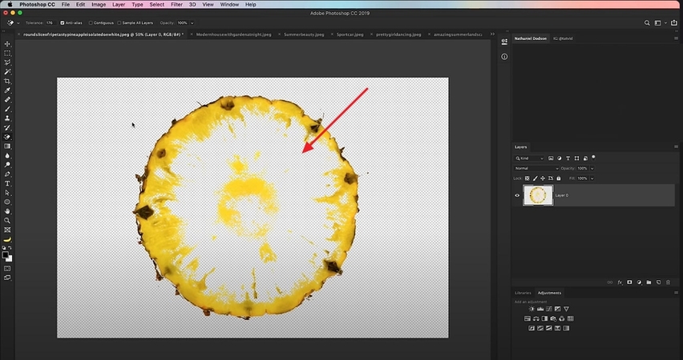Change screen mode from the toolbar
The image size is (683, 360).
(7, 278)
